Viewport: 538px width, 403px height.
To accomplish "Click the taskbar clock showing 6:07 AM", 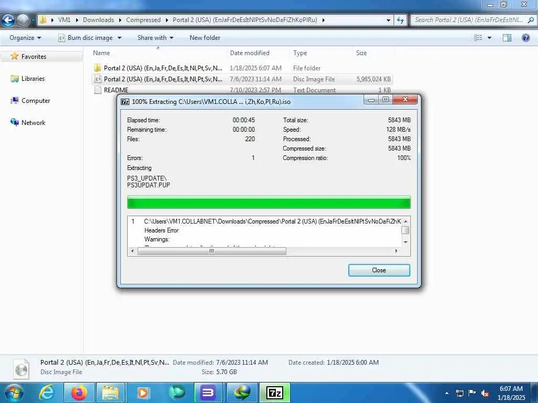I will point(511,393).
